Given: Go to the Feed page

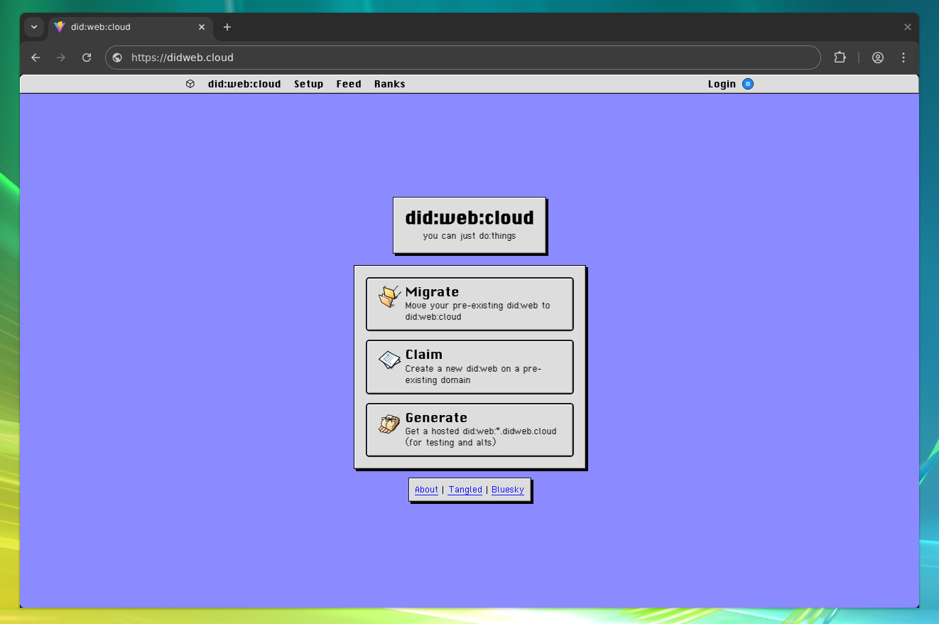Looking at the screenshot, I should coord(349,84).
